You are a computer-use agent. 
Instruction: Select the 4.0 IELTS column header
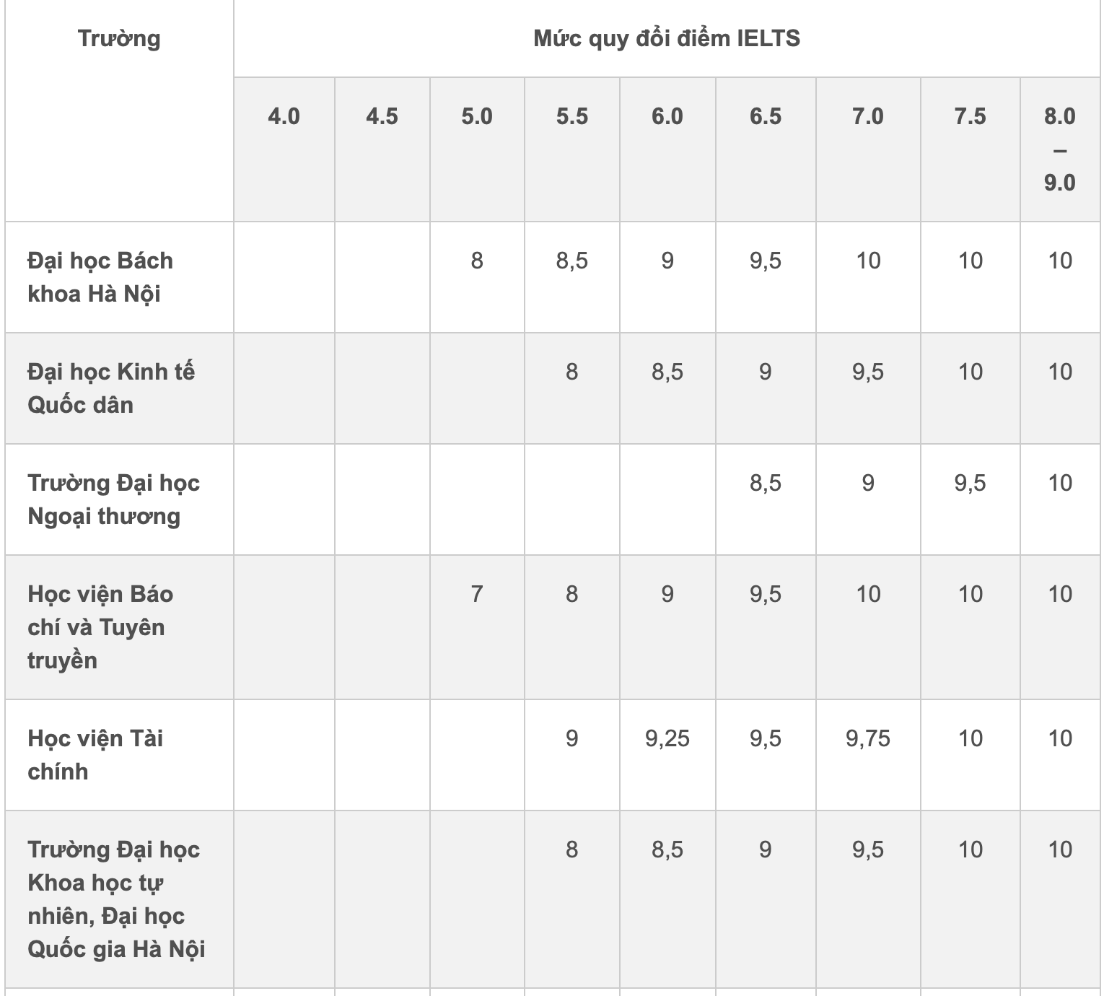(284, 116)
